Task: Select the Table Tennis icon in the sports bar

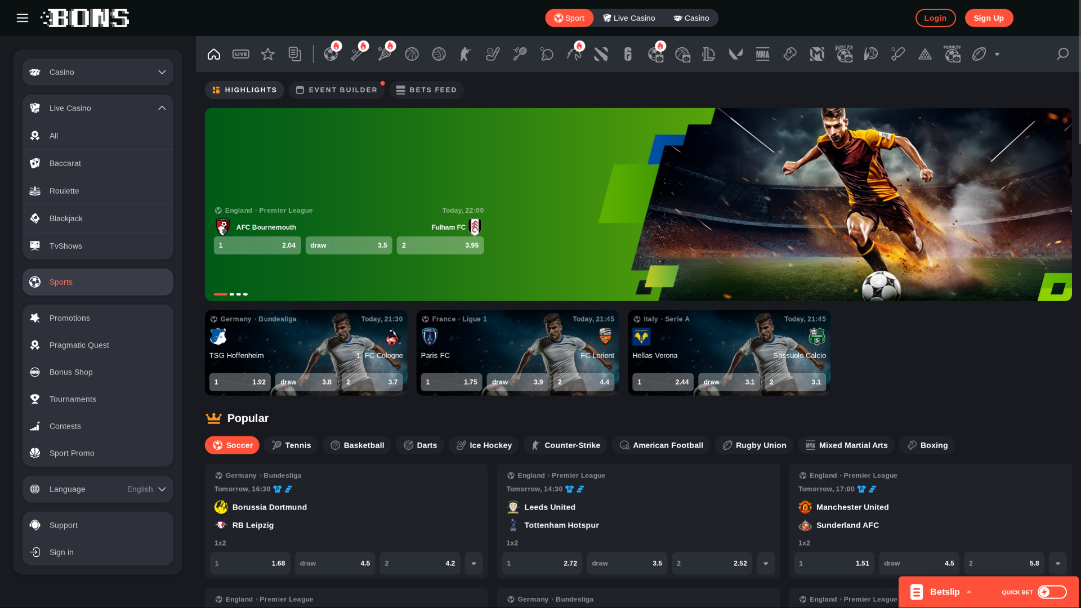Action: (x=546, y=54)
